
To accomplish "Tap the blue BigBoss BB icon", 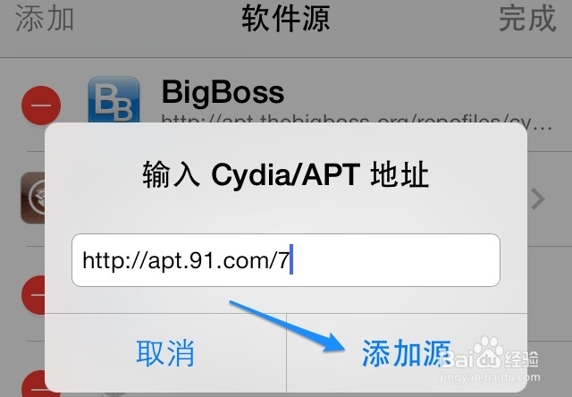I will point(114,100).
